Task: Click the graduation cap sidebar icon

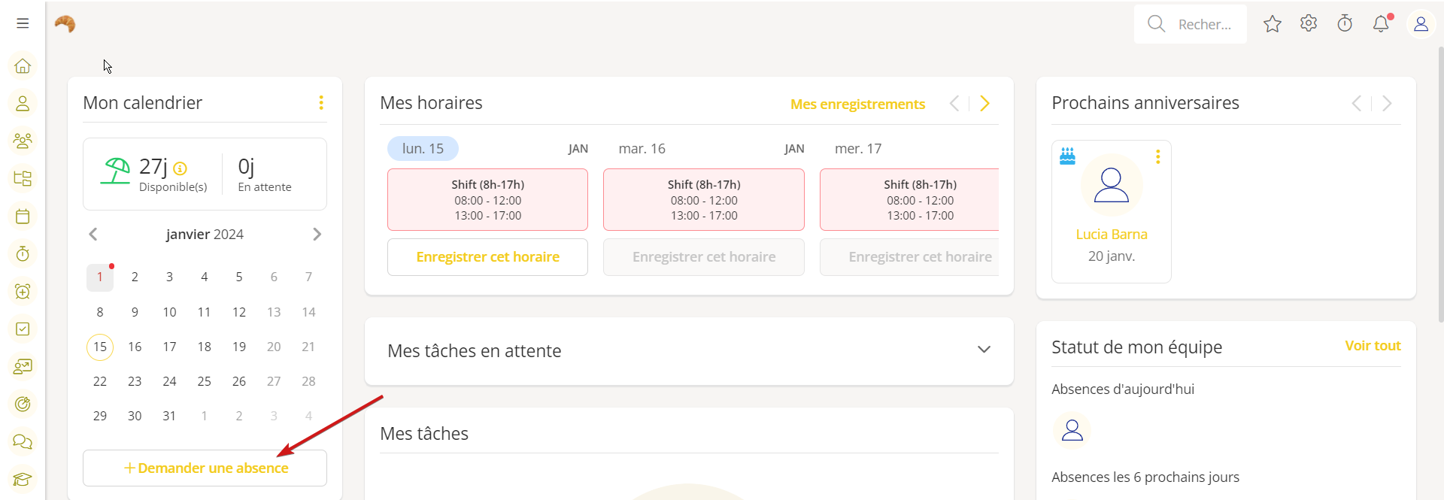Action: (23, 479)
